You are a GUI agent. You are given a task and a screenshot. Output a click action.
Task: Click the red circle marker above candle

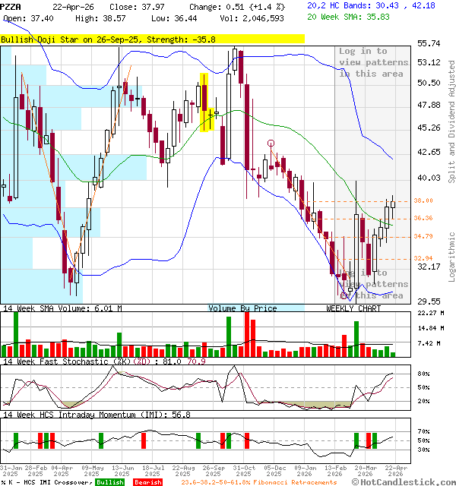pyautogui.click(x=271, y=143)
